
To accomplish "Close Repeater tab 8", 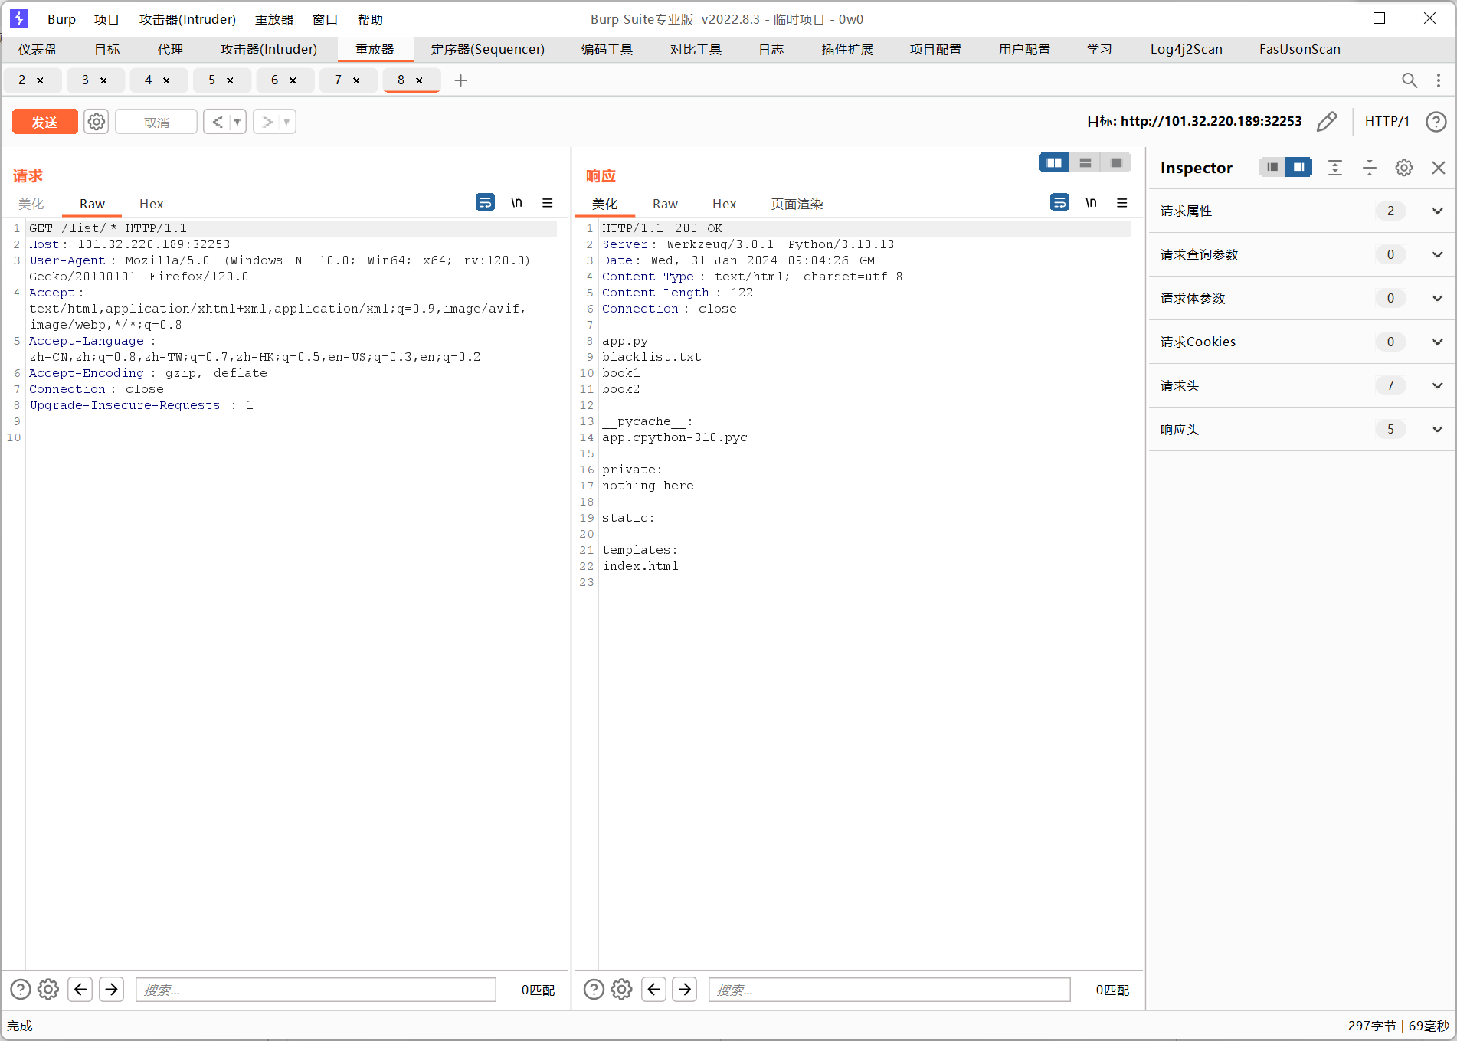I will (x=419, y=80).
